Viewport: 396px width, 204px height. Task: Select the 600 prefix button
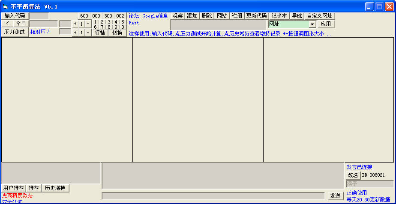point(84,16)
